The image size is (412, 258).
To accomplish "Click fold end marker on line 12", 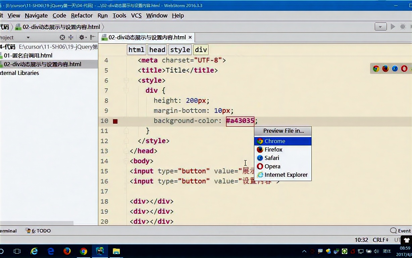I will (126, 141).
